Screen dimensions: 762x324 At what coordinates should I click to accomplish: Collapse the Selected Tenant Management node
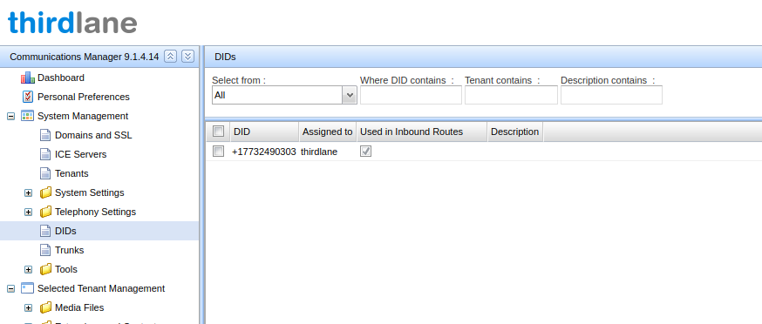coord(10,288)
